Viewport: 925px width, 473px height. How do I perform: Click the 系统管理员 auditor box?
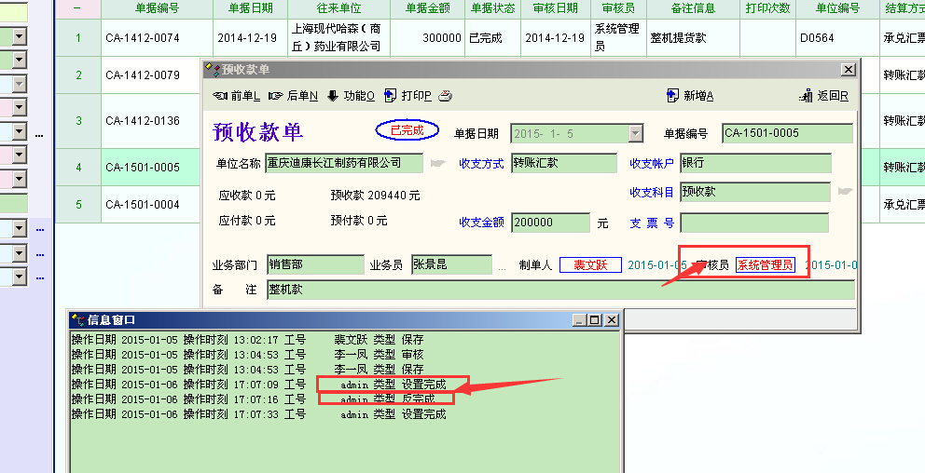click(765, 265)
